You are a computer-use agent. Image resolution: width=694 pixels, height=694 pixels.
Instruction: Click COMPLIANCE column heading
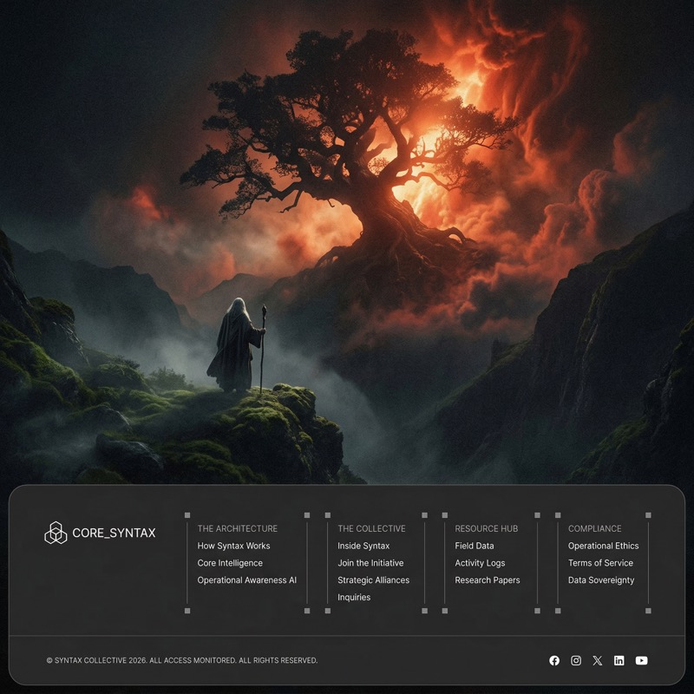[x=595, y=528]
